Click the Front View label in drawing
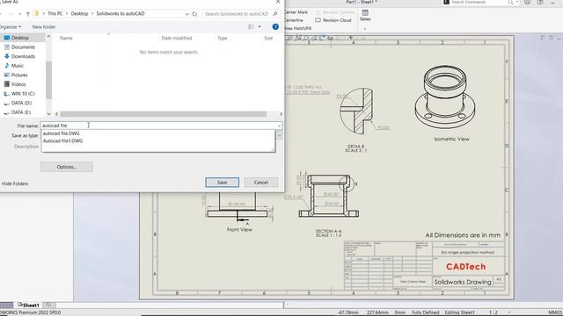563x316 pixels. pos(239,230)
